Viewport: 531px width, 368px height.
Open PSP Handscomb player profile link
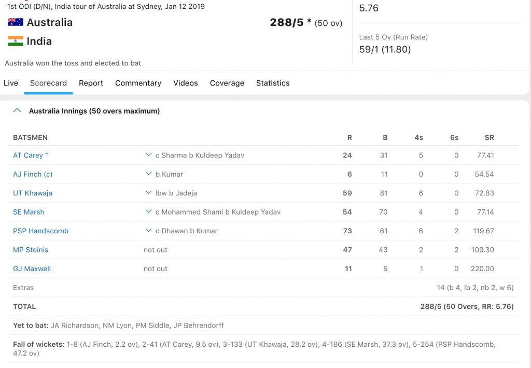coord(40,231)
